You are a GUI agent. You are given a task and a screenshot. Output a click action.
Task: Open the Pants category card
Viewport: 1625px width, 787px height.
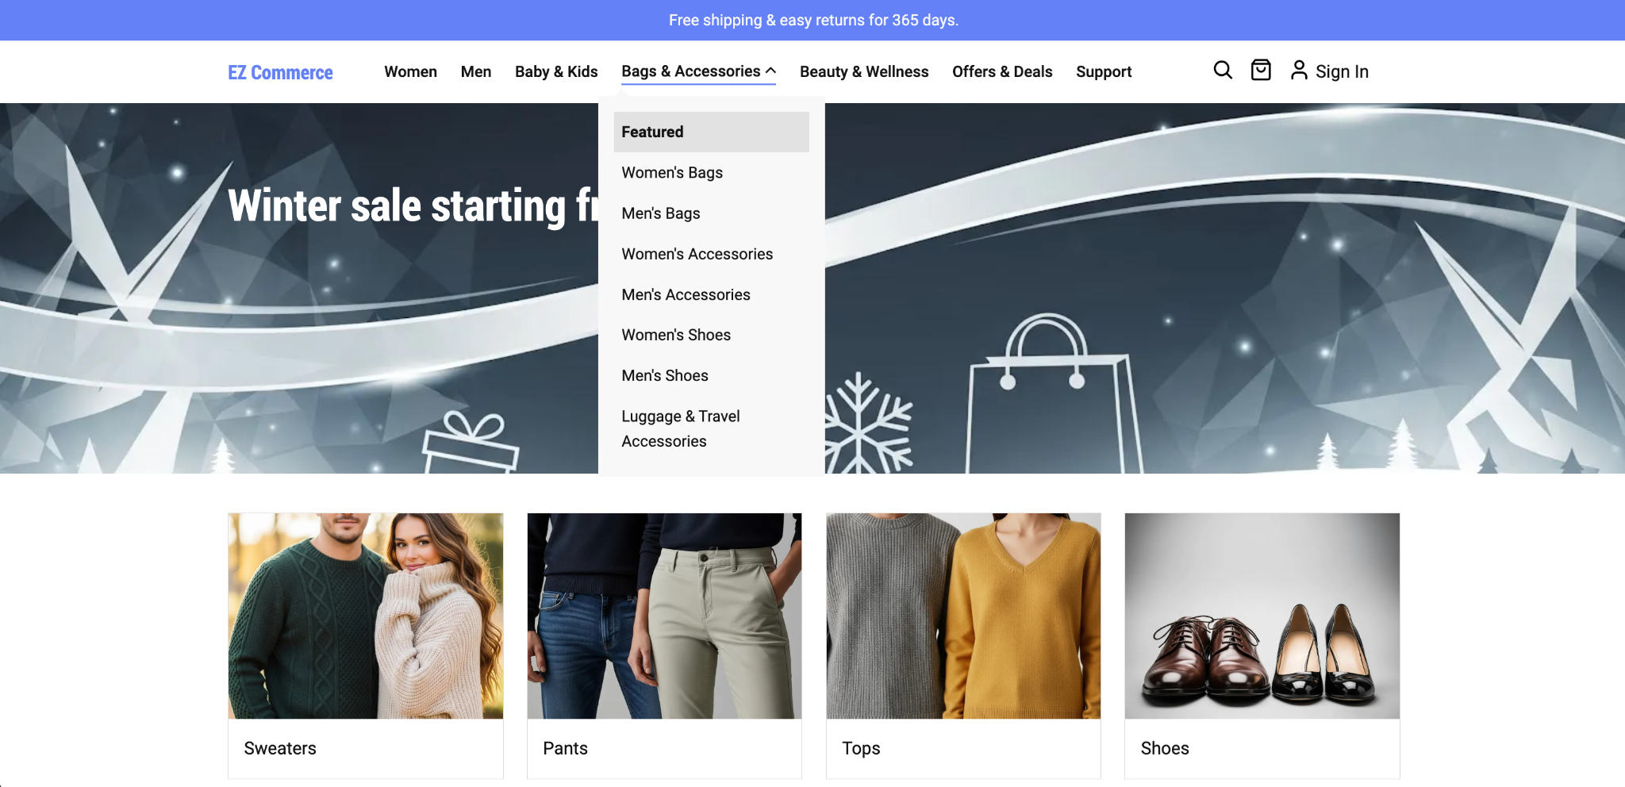(x=664, y=644)
